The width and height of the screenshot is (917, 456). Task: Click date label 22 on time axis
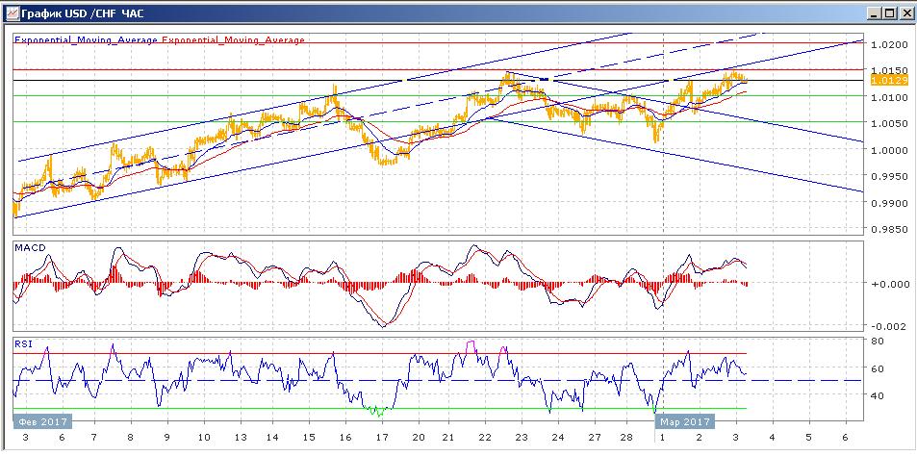(485, 438)
